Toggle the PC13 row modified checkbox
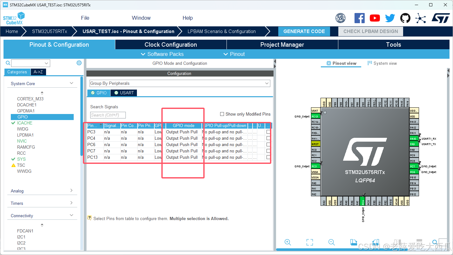The image size is (453, 255). pos(268,157)
